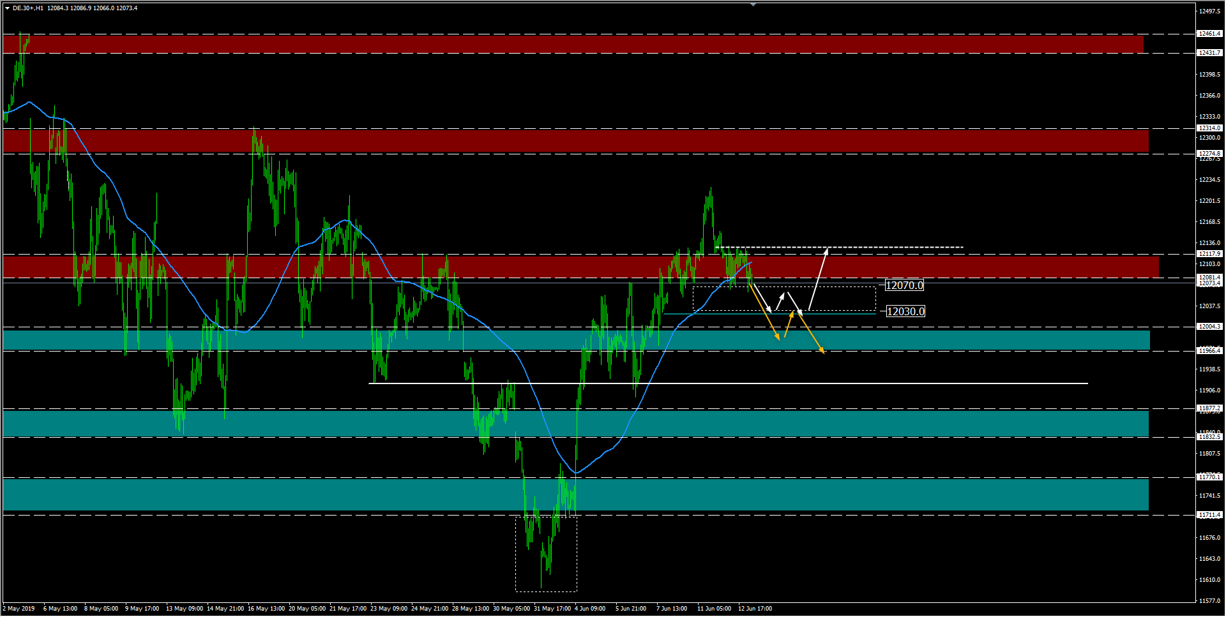Click the 16 May 13:00 time axis label

pyautogui.click(x=266, y=609)
